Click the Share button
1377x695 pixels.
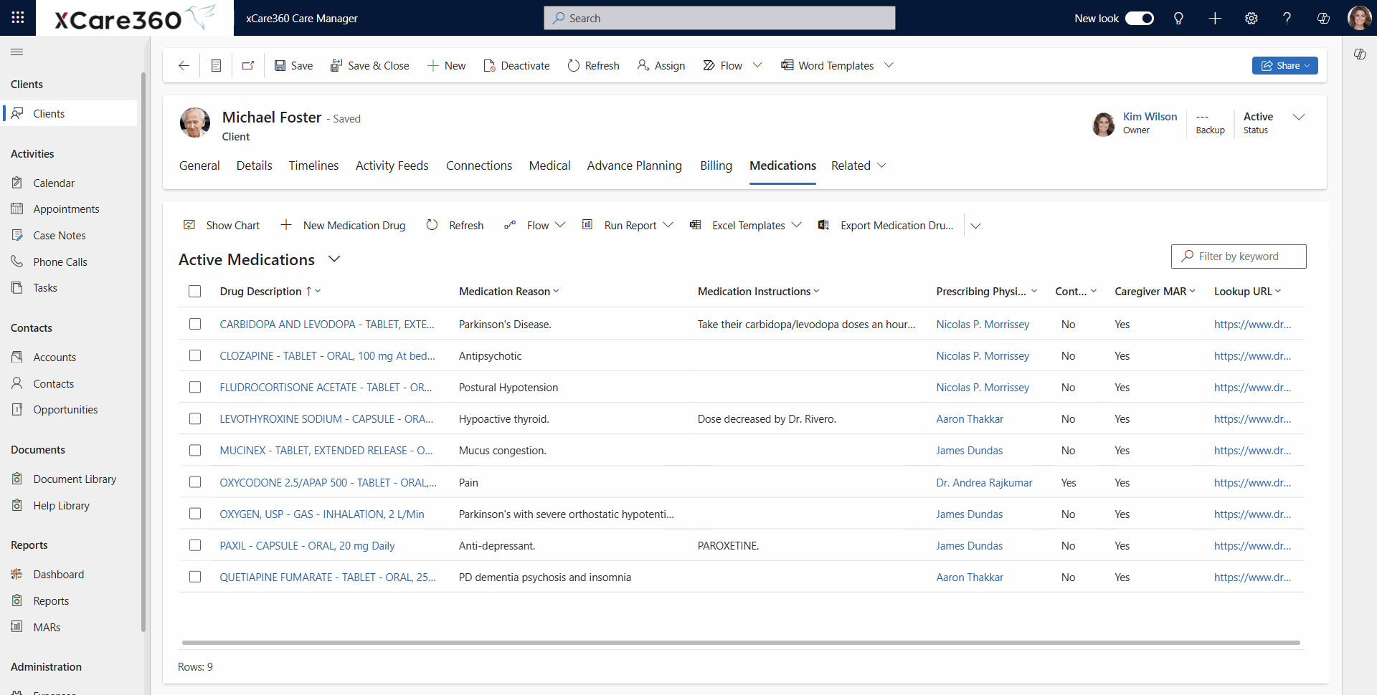(x=1284, y=65)
